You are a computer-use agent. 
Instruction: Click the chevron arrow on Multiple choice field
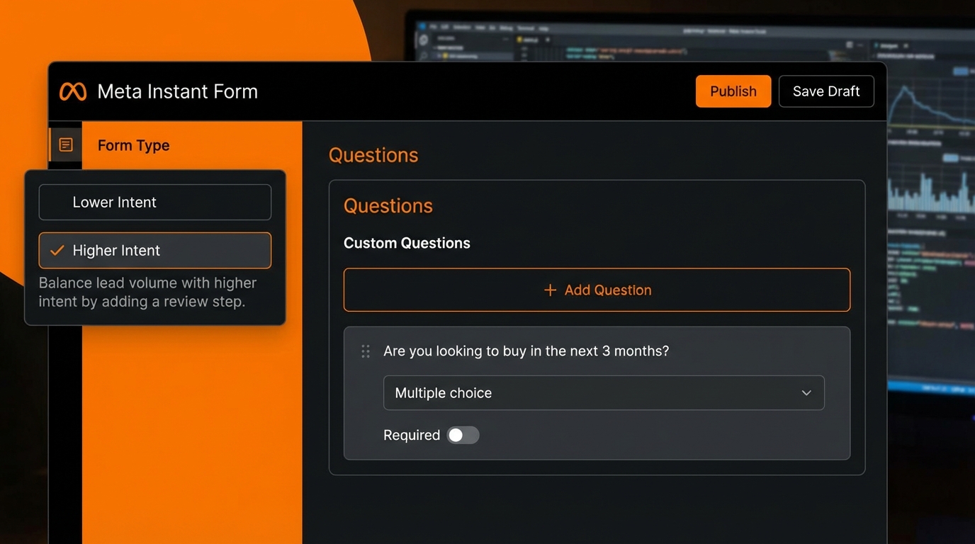click(x=806, y=393)
